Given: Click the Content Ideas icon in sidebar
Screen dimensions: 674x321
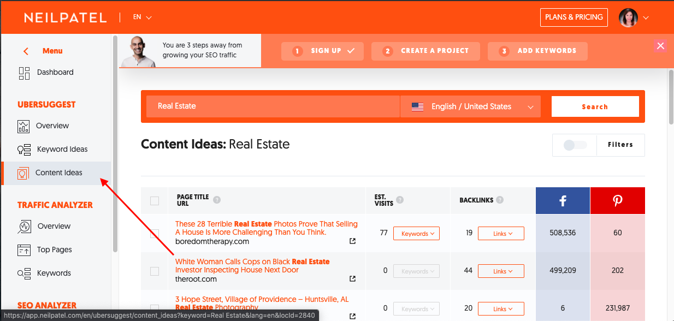Looking at the screenshot, I should click(x=23, y=173).
